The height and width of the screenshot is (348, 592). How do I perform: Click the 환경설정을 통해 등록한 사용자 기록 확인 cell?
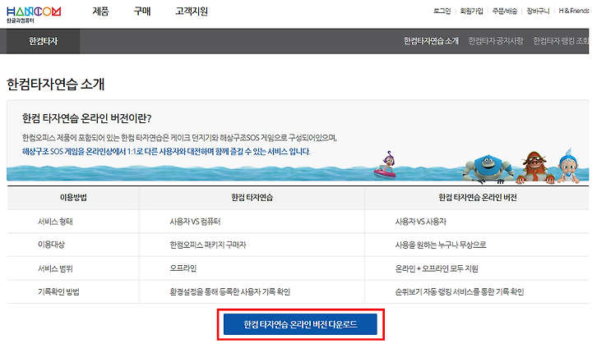229,292
